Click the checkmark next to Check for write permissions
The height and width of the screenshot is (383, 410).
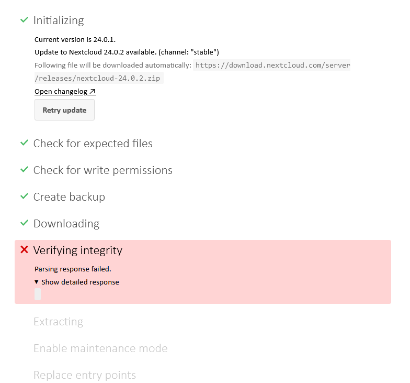24,170
